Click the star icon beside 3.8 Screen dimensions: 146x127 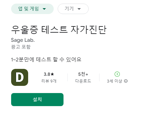click(x=52, y=74)
